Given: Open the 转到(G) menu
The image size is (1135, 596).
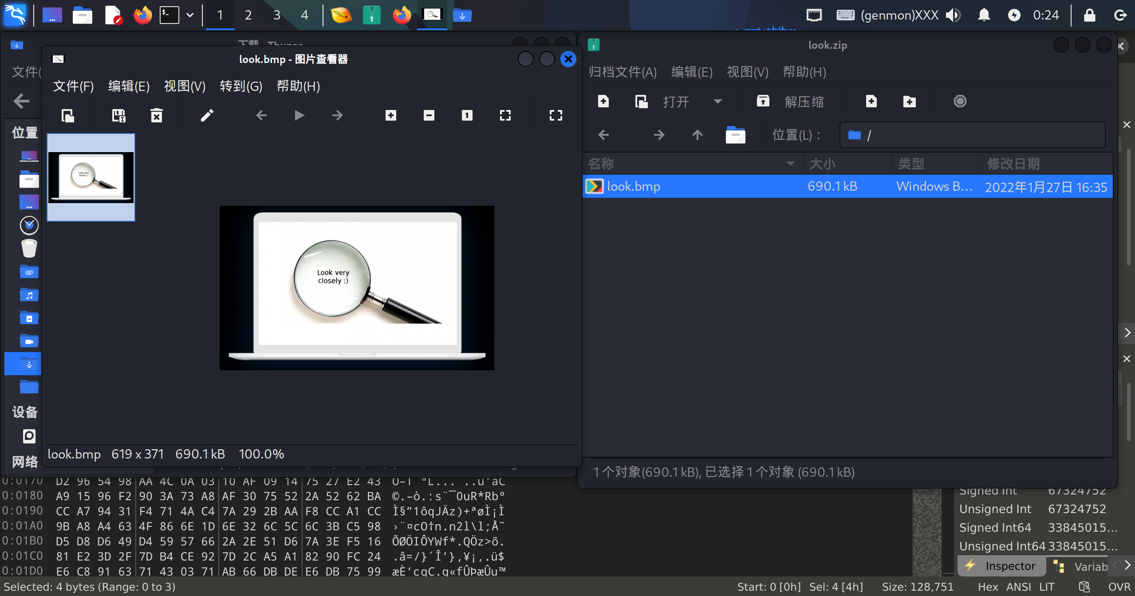Looking at the screenshot, I should point(241,86).
